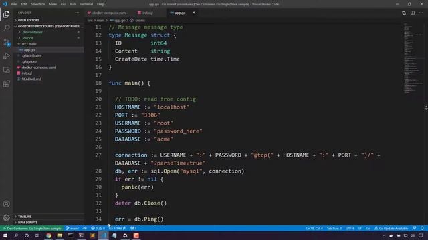Image resolution: width=428 pixels, height=240 pixels.
Task: Open .gitignore file in explorer
Action: point(49,61)
